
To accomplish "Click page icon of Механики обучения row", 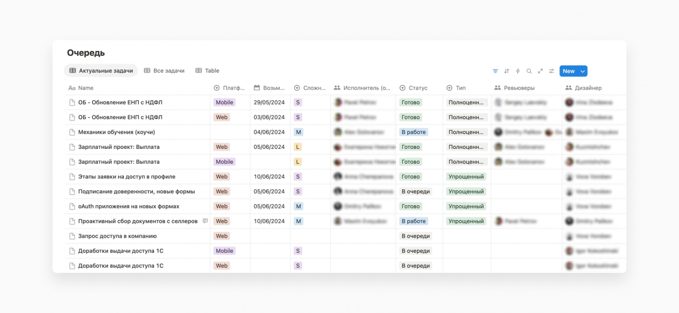I will pyautogui.click(x=72, y=132).
